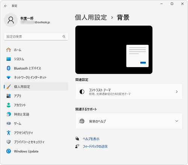Image resolution: width=188 pixels, height=165 pixels.
Task: Click the feedback person icon
Action: tap(77, 146)
